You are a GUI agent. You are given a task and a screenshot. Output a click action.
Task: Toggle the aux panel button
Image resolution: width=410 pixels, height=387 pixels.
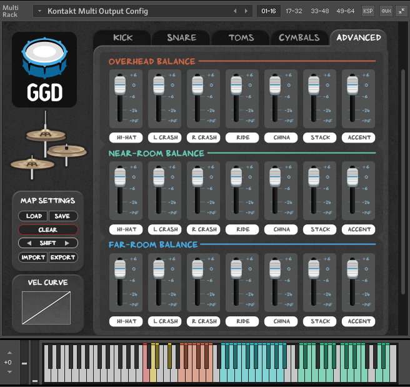point(385,11)
